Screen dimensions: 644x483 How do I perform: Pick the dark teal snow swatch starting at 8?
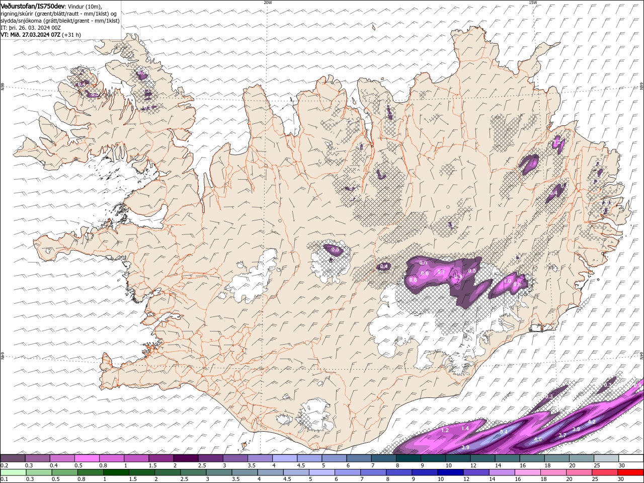409,458
